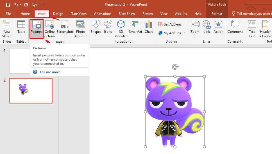Screen dimensions: 272x154
Task: Select the View tab
Action: 164,14
